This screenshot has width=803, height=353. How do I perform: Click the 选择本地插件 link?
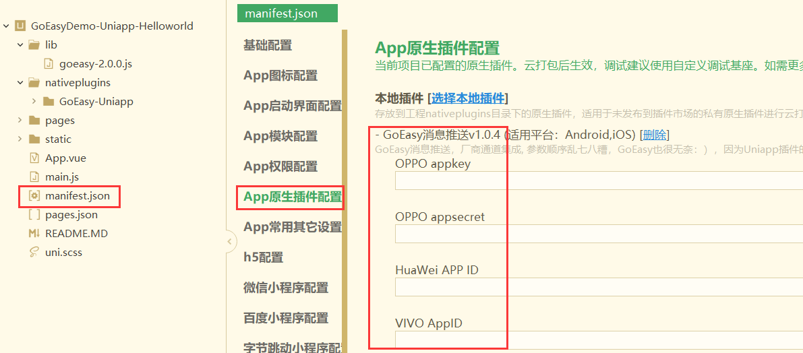click(x=468, y=98)
